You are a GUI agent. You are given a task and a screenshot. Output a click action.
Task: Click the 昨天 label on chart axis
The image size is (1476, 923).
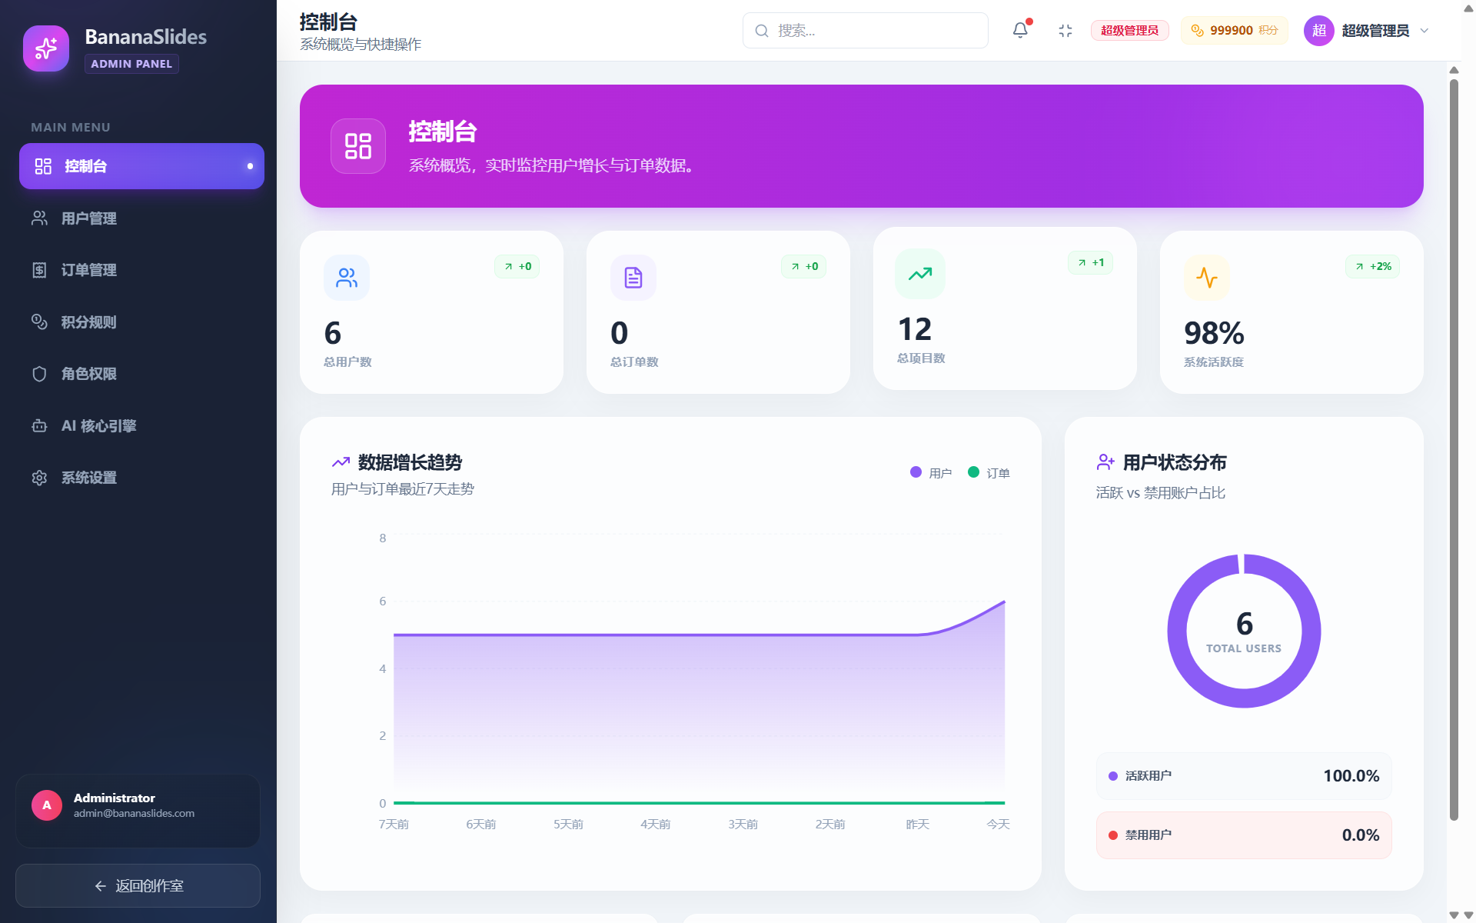pos(917,824)
